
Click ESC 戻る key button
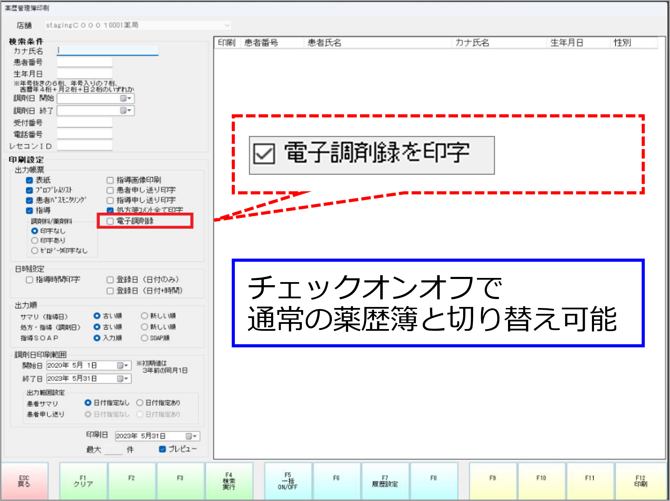(x=24, y=481)
